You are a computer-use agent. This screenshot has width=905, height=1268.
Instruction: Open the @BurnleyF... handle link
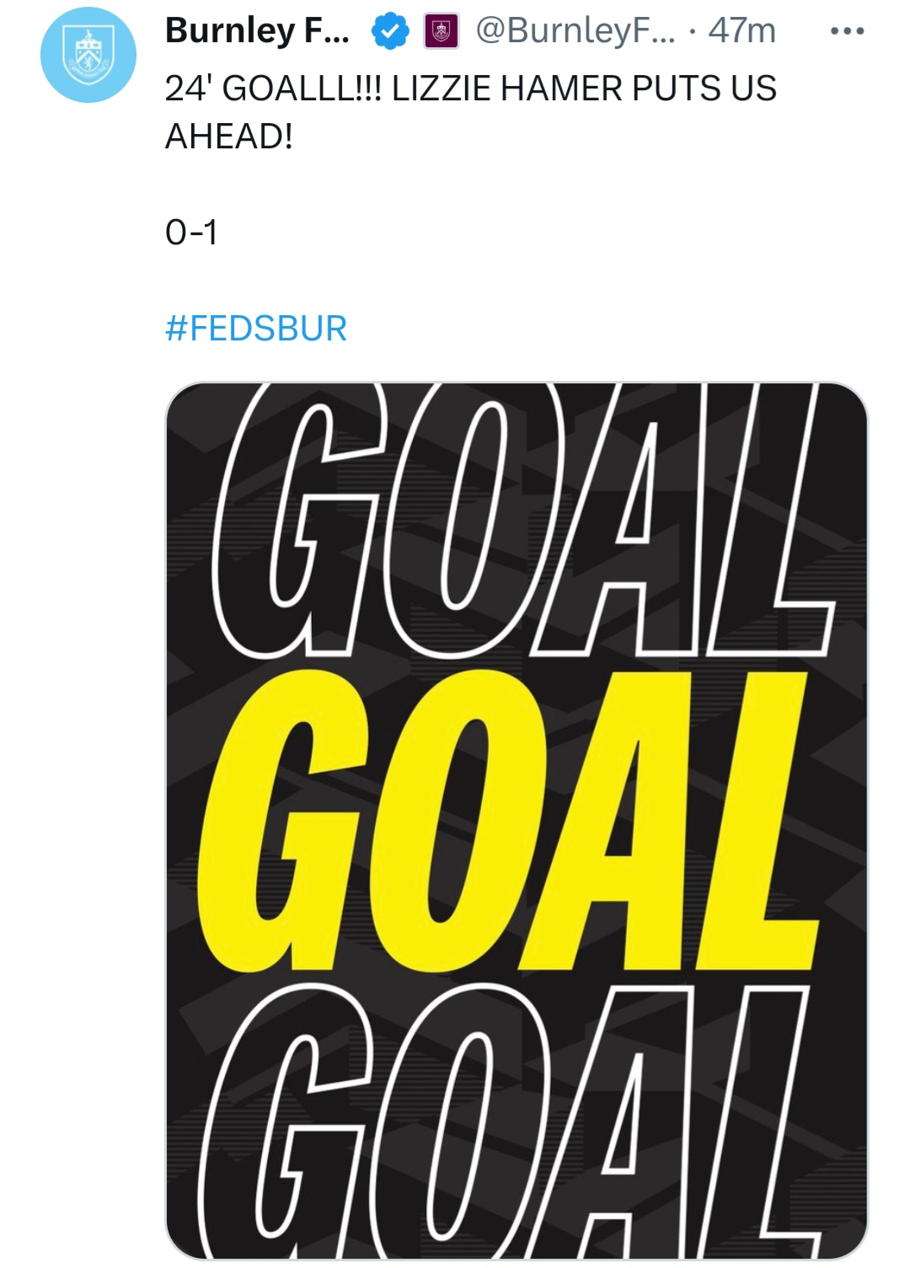point(575,31)
